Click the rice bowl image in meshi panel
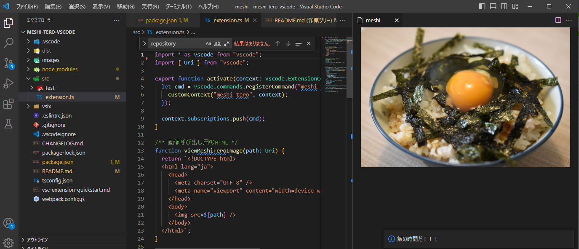 (465, 97)
